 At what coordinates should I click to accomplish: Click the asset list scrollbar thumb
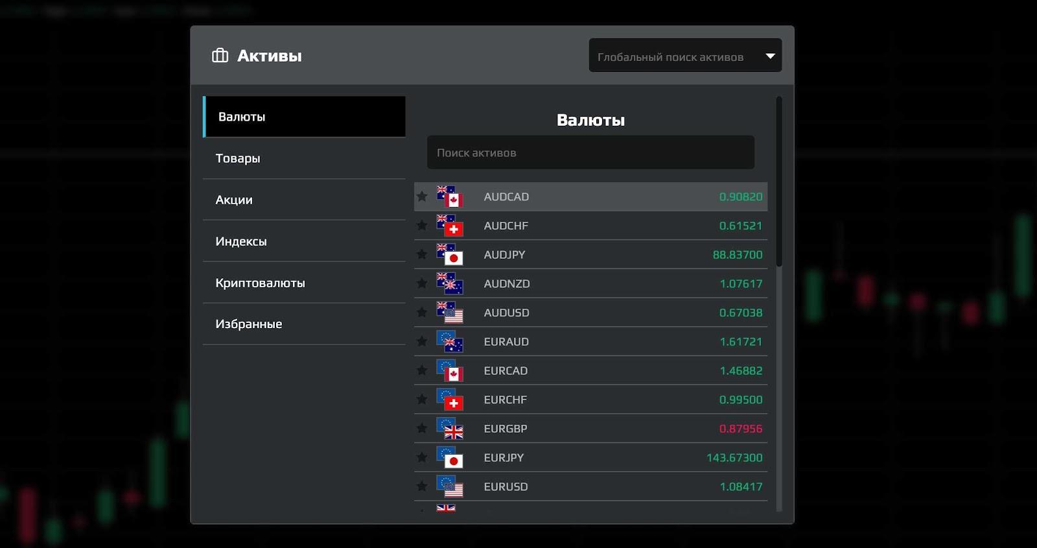(779, 182)
